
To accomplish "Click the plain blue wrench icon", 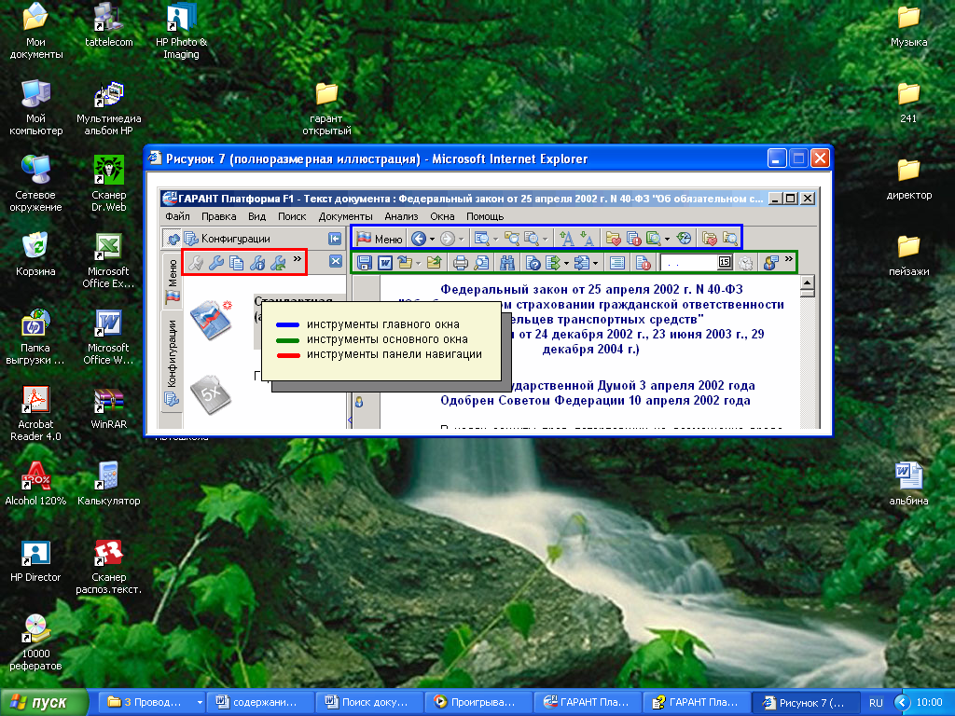I will (215, 262).
